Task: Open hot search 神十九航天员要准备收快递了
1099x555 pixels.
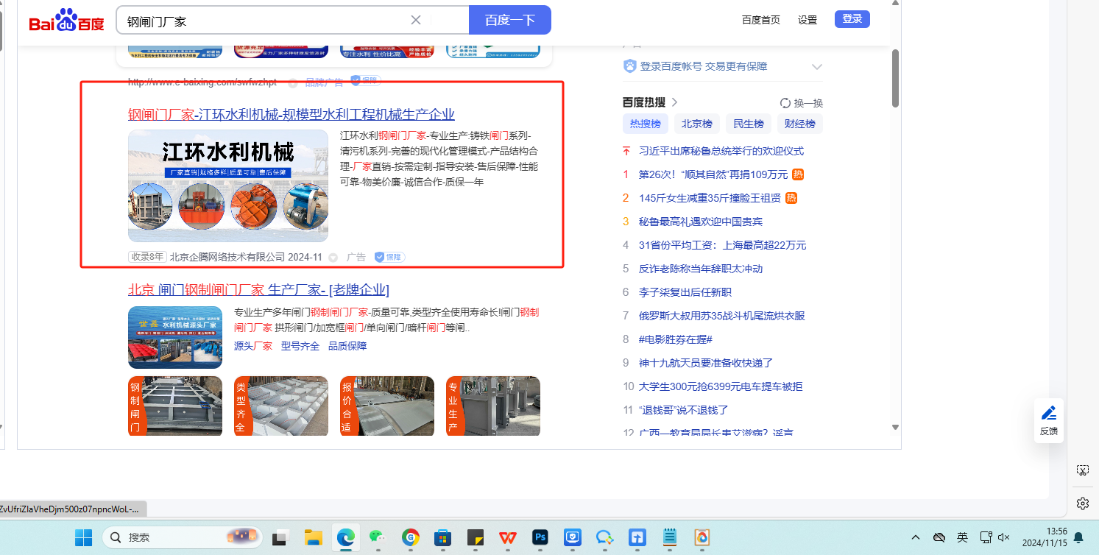Action: click(x=706, y=363)
